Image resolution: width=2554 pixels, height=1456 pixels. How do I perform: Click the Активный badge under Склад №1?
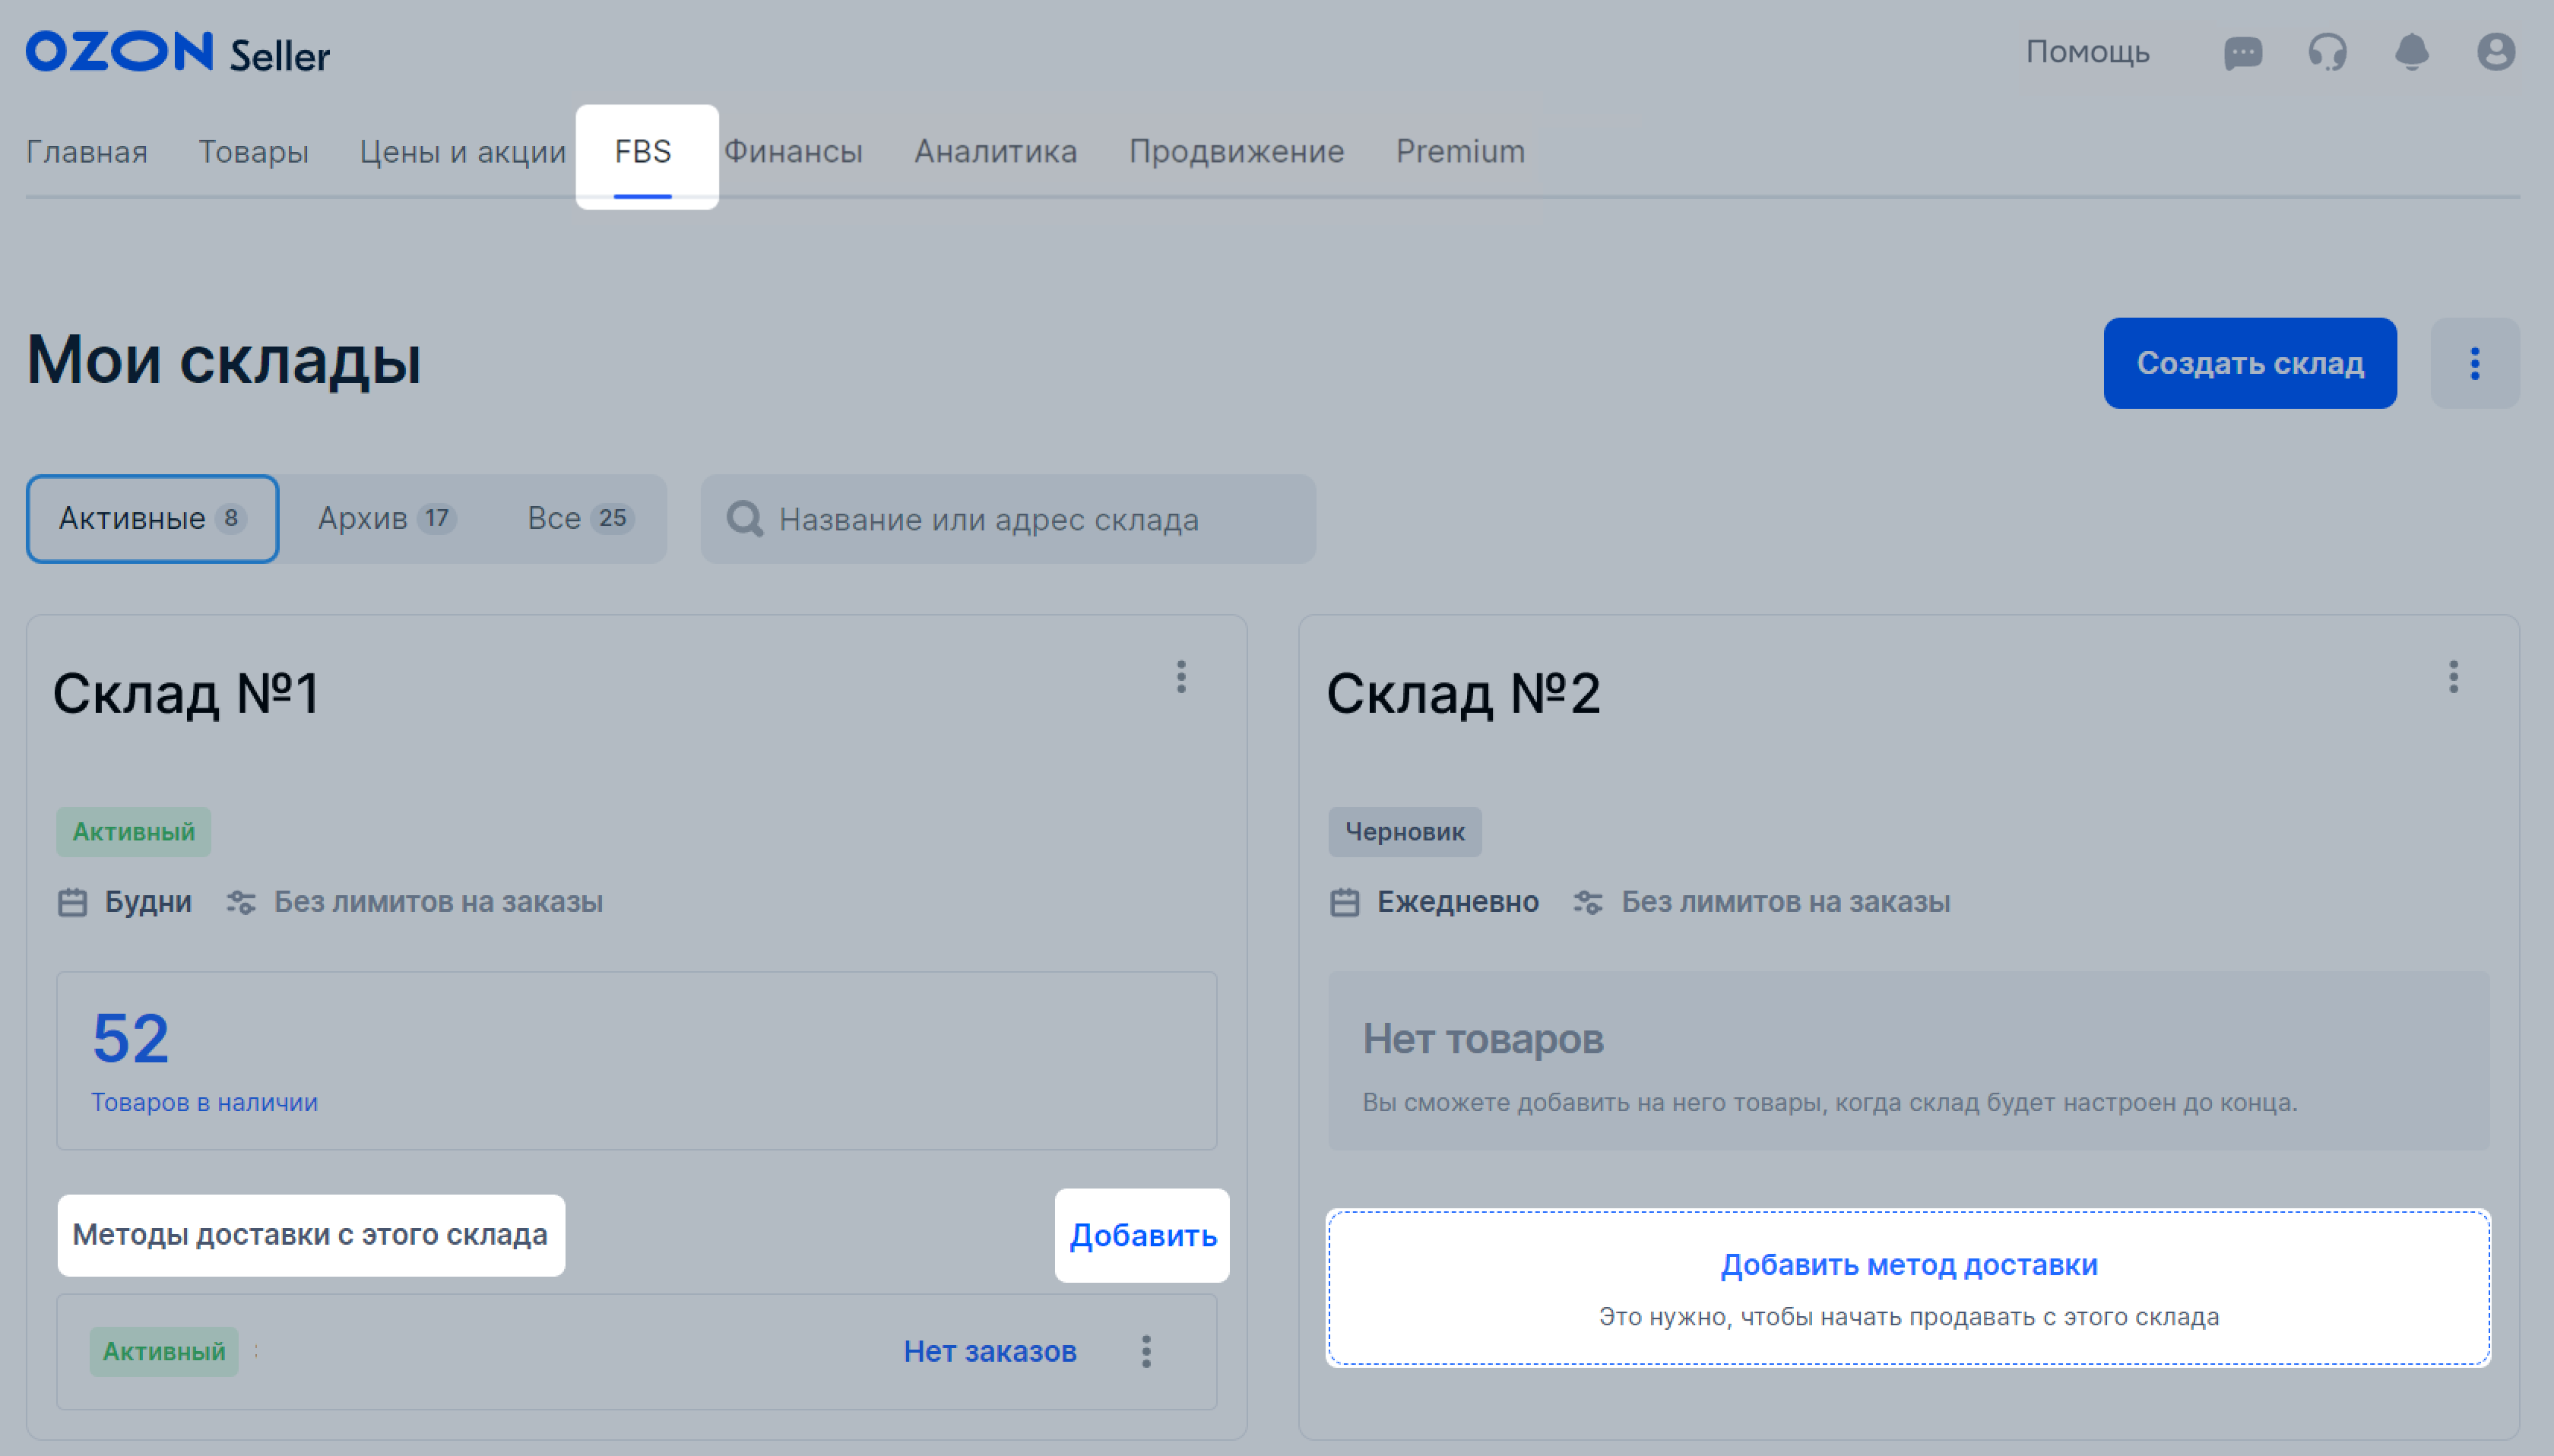[x=133, y=832]
